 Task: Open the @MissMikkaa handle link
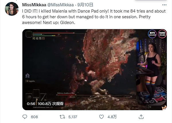tap(60, 5)
